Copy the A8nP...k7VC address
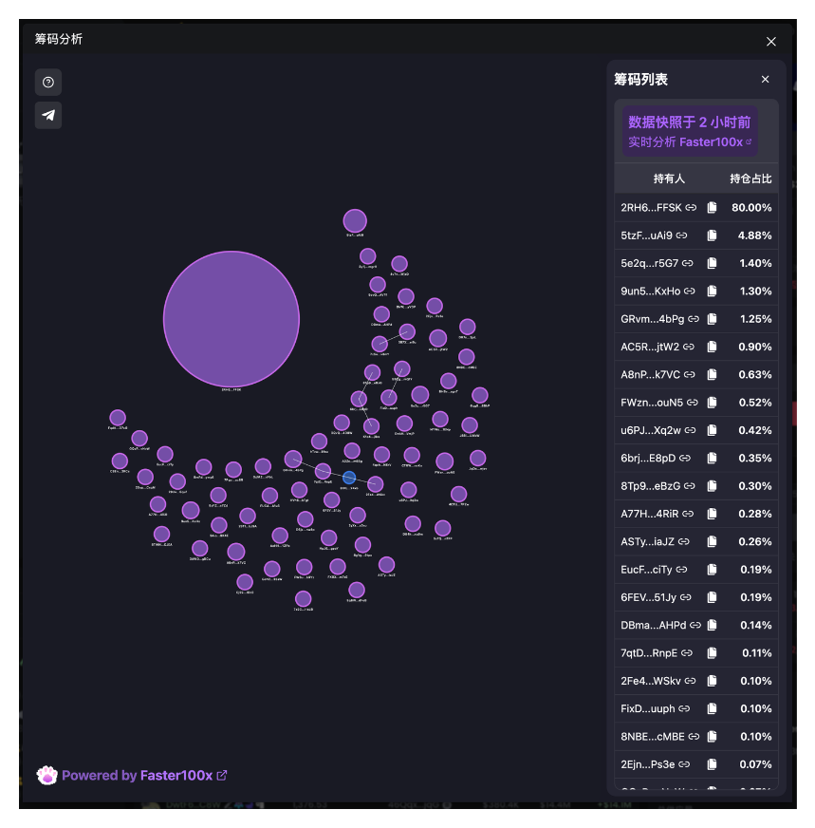The image size is (815, 828). (712, 374)
